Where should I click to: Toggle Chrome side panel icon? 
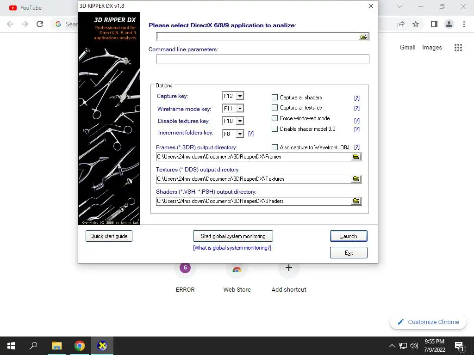pos(434,24)
